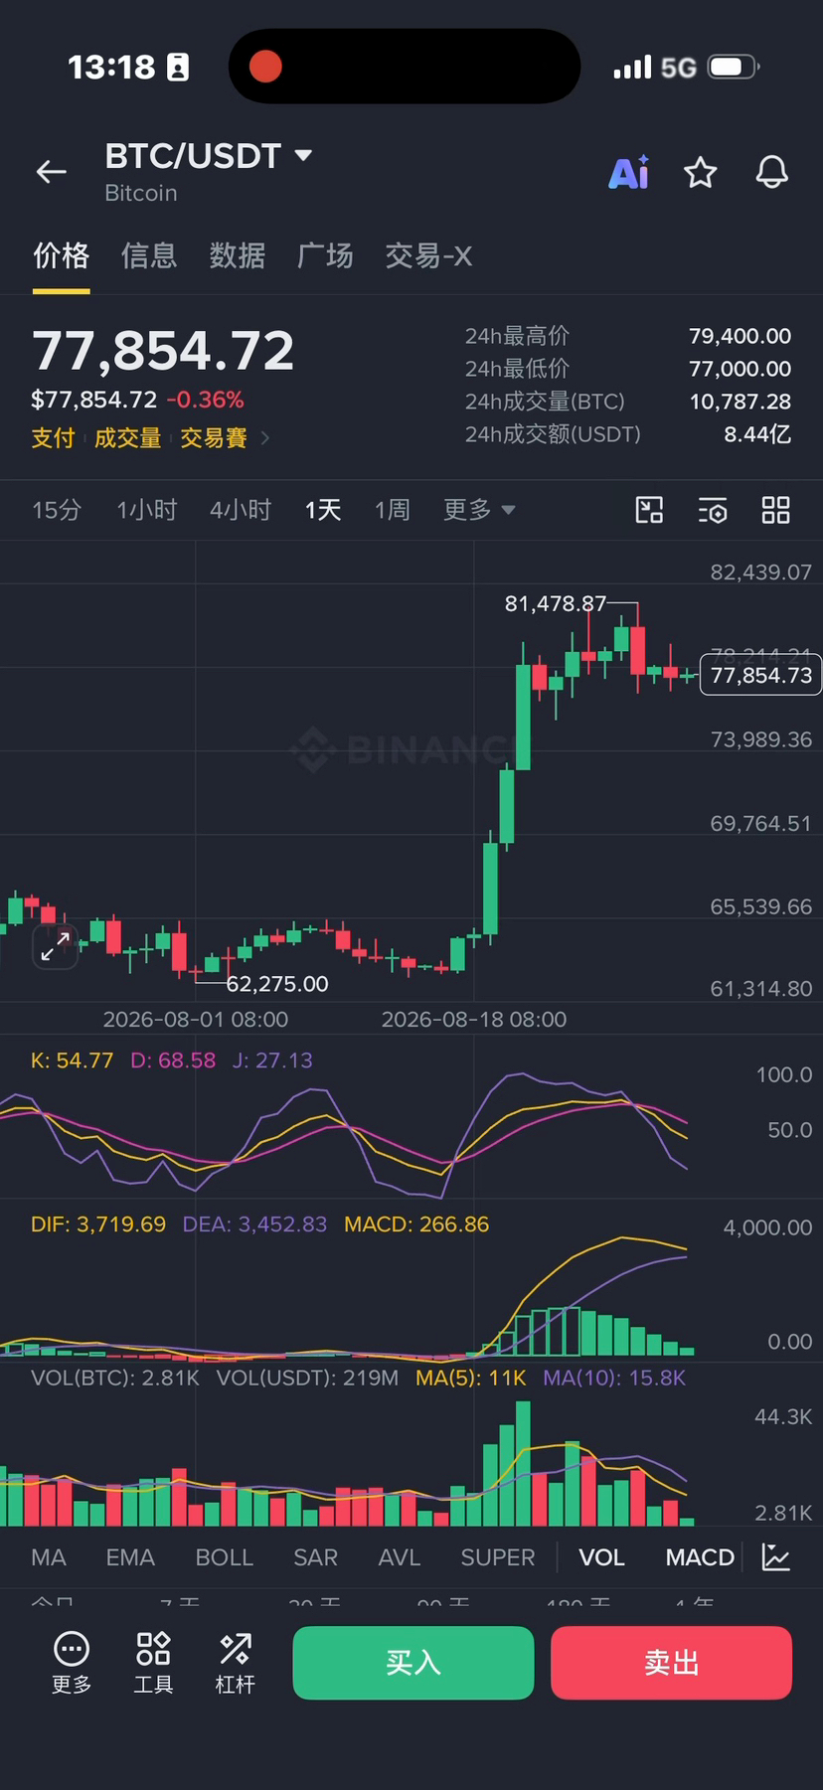Viewport: 823px width, 1790px height.
Task: Tap the 13:18 status bar clock
Action: (x=111, y=67)
